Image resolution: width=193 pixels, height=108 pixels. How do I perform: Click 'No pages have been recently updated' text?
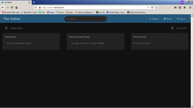pyautogui.click(x=87, y=43)
